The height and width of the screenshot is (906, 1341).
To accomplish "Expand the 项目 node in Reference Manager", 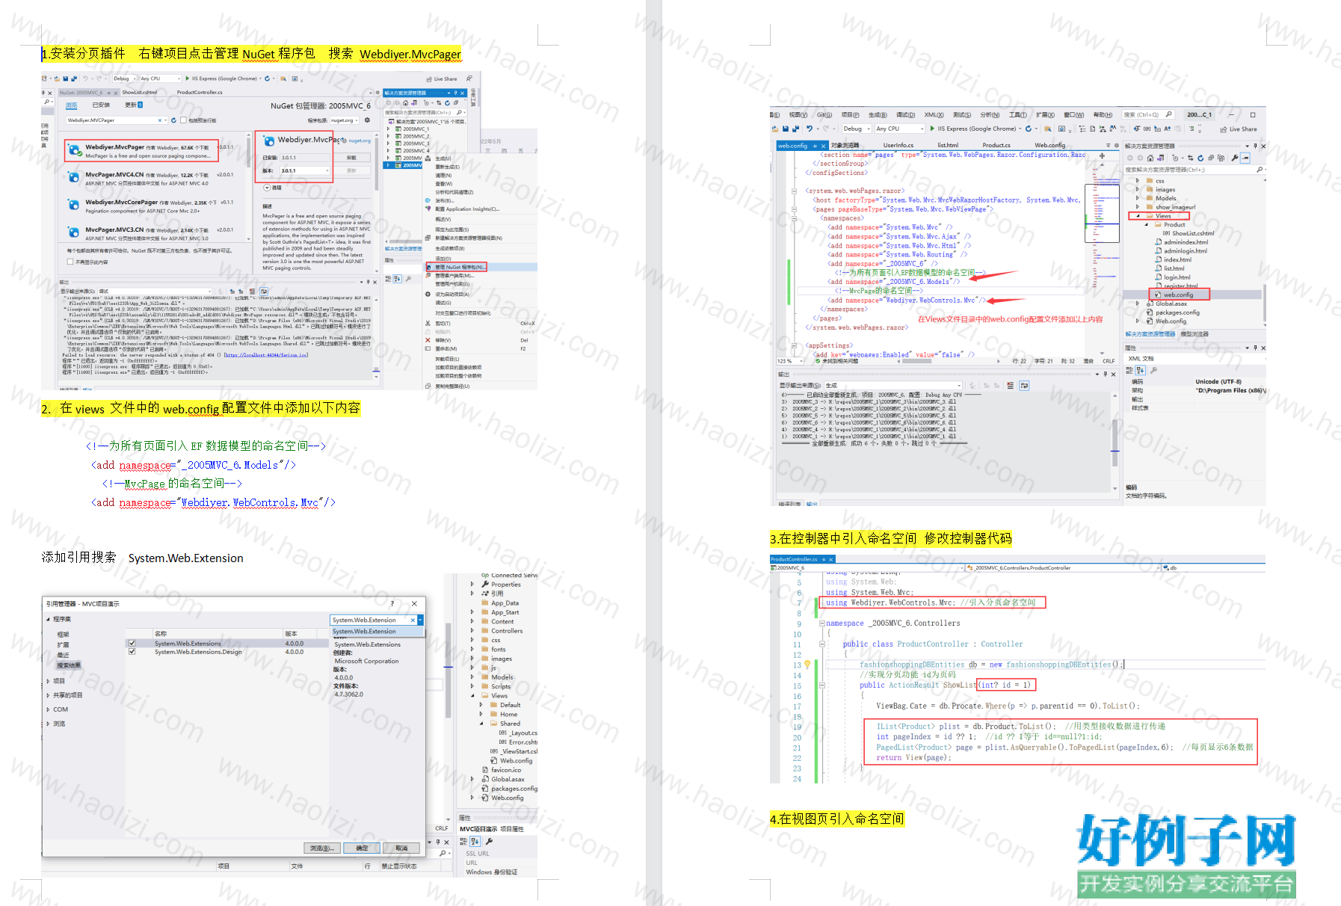I will point(49,681).
